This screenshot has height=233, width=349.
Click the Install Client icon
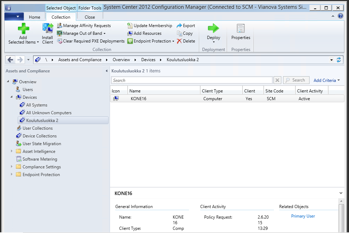point(48,28)
